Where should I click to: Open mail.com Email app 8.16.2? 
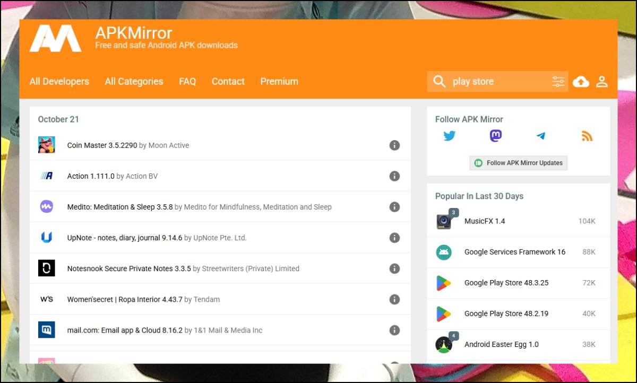click(125, 330)
